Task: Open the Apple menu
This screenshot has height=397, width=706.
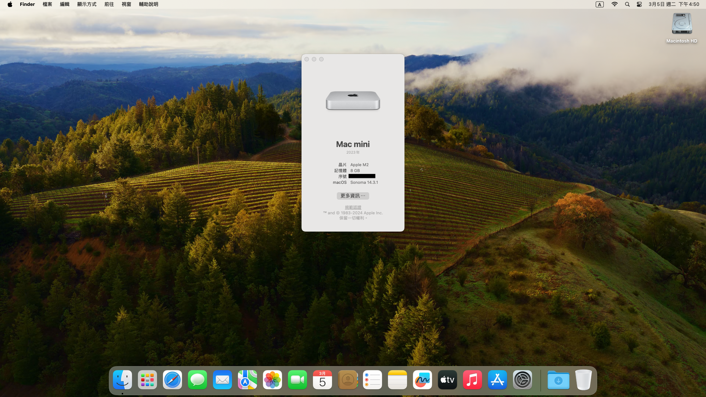Action: [x=10, y=4]
